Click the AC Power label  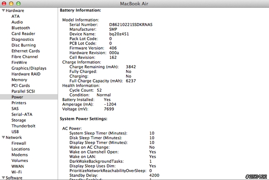[x=72, y=129]
